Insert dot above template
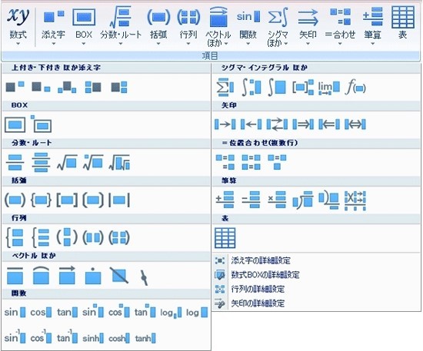 (x=93, y=276)
